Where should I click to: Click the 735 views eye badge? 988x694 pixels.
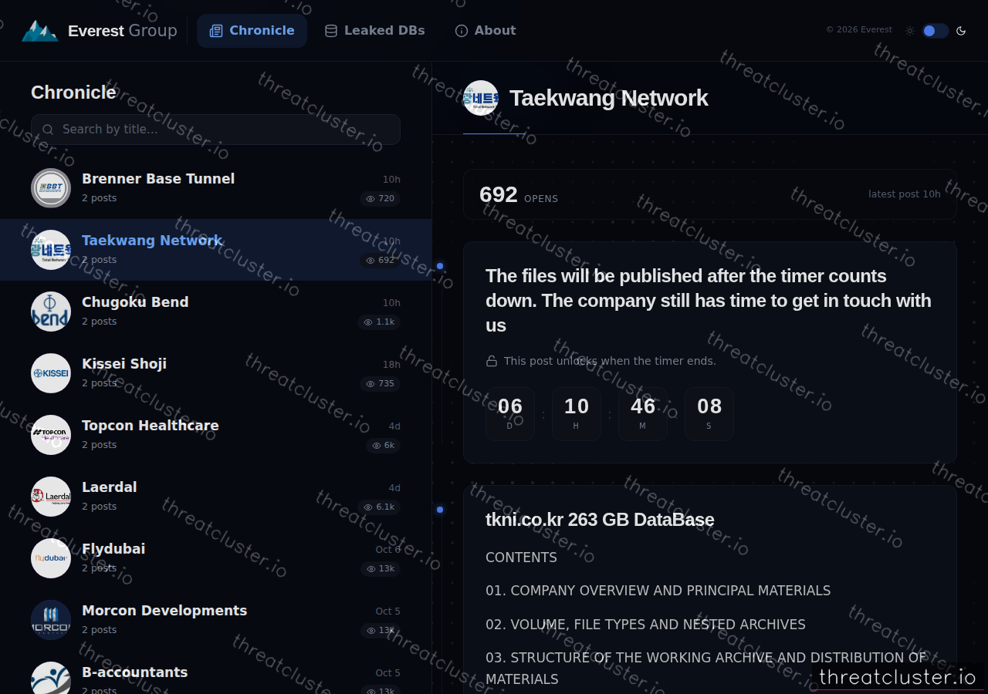point(380,384)
